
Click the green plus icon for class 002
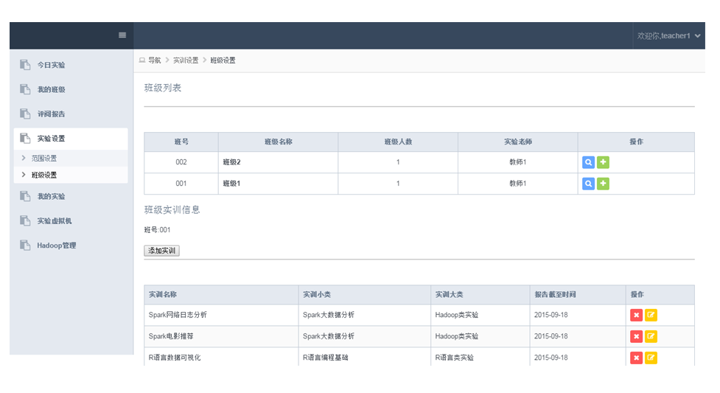point(603,162)
